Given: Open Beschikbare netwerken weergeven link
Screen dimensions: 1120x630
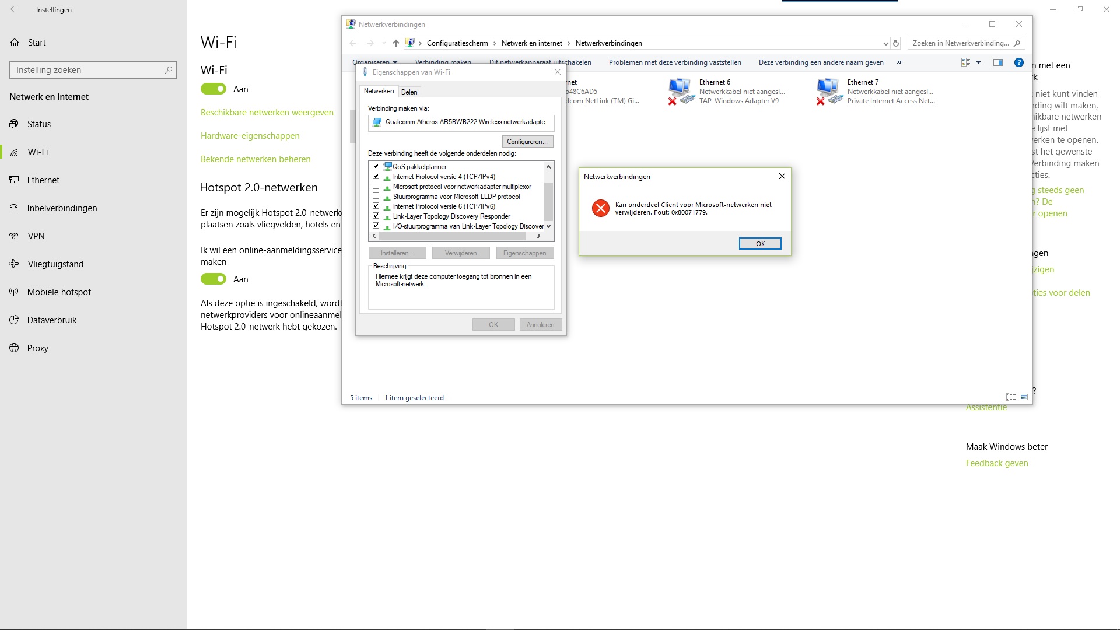Looking at the screenshot, I should point(267,113).
